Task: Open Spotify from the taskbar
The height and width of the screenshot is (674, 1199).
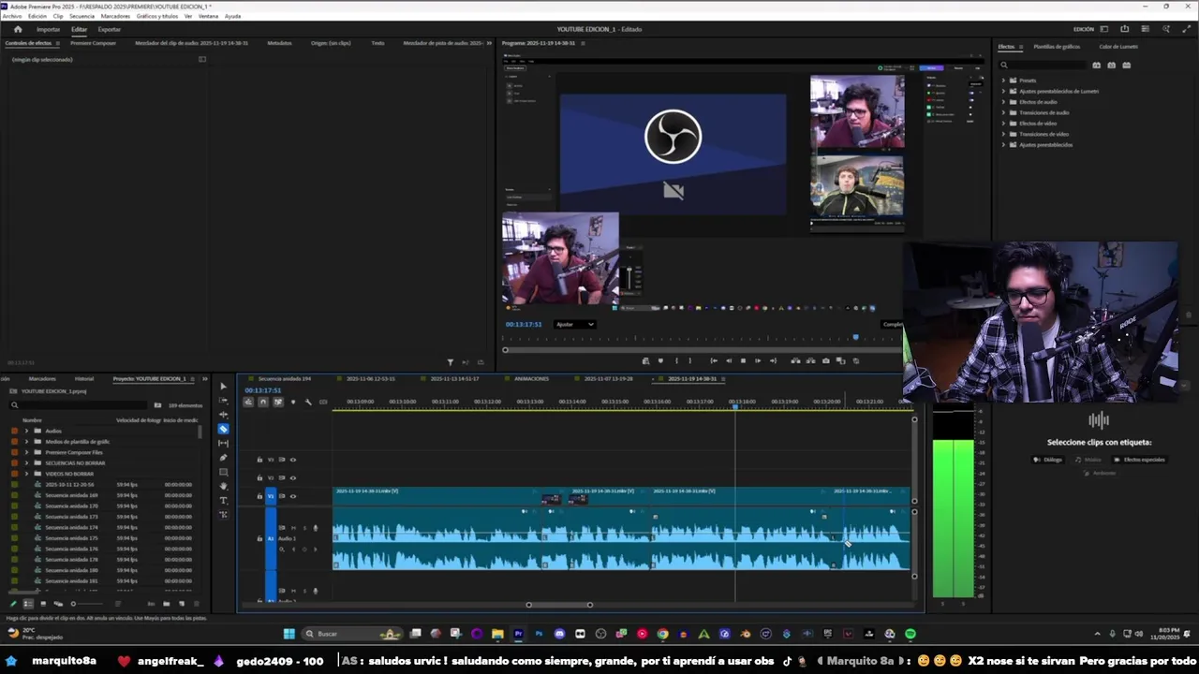Action: [910, 634]
